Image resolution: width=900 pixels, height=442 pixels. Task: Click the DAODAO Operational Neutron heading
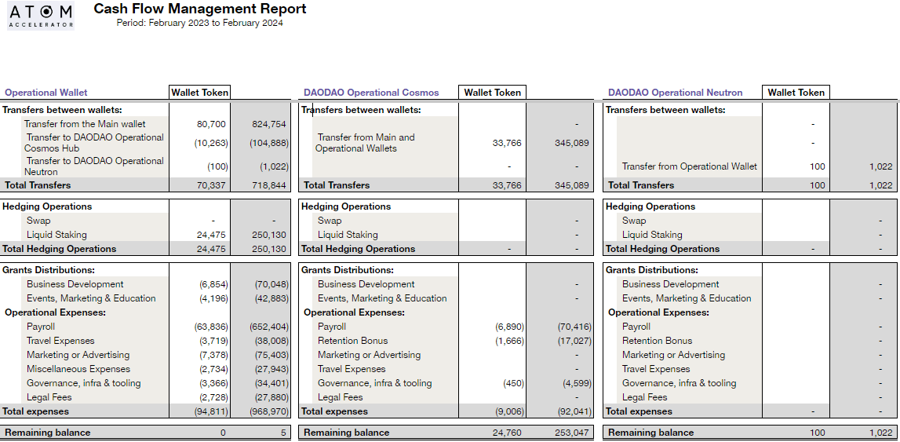pos(674,93)
